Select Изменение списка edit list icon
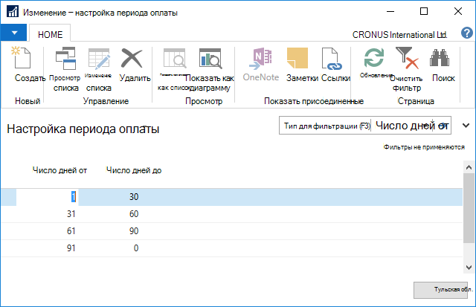 pyautogui.click(x=99, y=59)
